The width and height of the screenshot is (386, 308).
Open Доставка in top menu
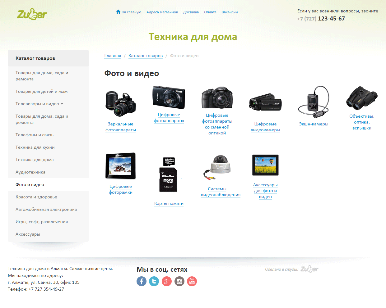[x=191, y=12]
